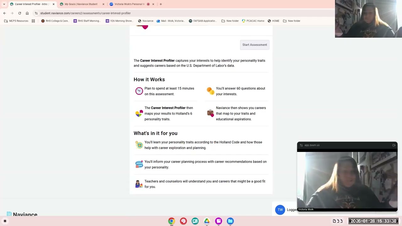
Task: Expand the tab search dropdown arrow
Action: click(4, 4)
